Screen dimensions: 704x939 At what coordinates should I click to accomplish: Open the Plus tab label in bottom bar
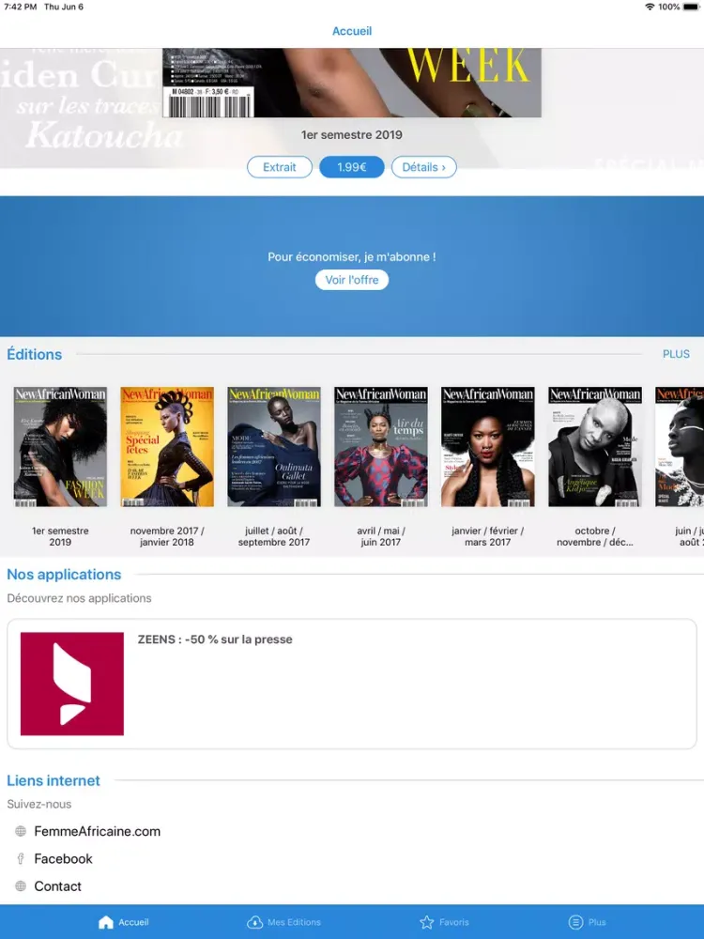click(597, 922)
